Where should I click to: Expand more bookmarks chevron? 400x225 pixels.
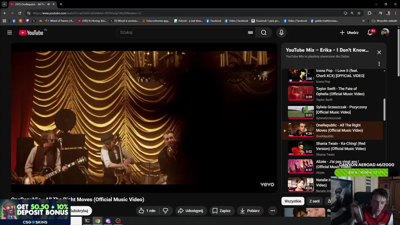tap(363, 21)
